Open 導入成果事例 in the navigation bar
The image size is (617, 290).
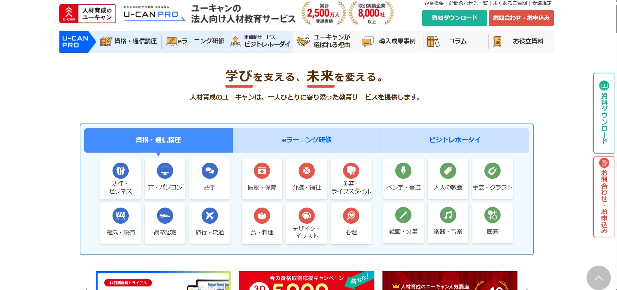click(x=390, y=41)
